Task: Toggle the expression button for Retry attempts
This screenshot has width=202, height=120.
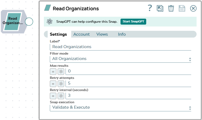Action: click(x=53, y=84)
